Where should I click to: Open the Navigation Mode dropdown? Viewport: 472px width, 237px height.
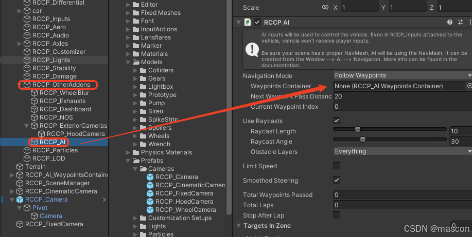tap(403, 75)
